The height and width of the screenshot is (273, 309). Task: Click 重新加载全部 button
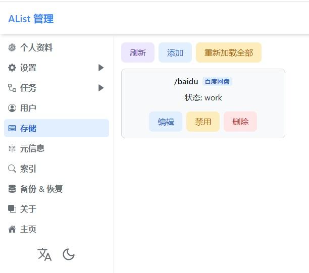pyautogui.click(x=229, y=52)
